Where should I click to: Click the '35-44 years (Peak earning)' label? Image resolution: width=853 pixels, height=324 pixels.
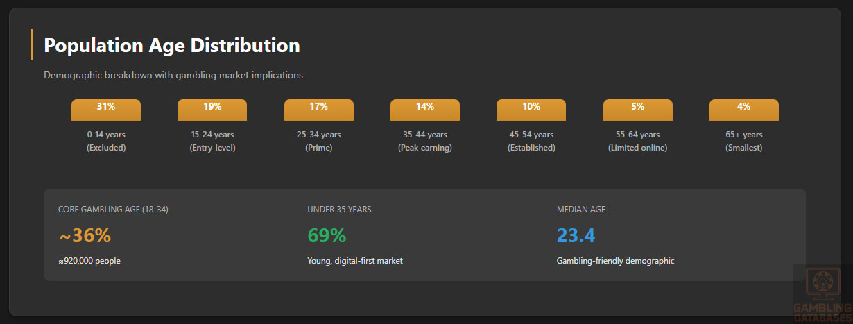[x=425, y=141]
